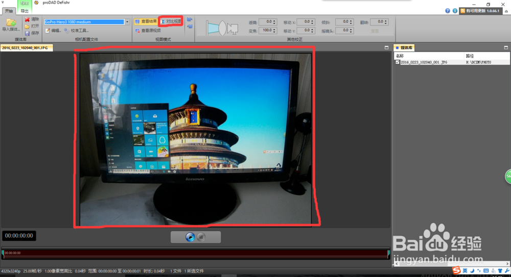Viewport: 511px width, 277px height.
Task: Switch to 查看源视频 source video view
Action: [x=148, y=31]
